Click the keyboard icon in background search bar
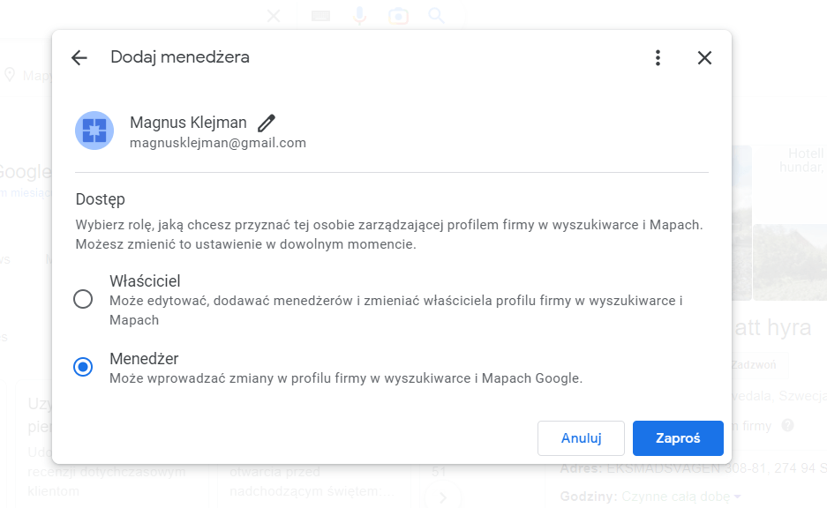Viewport: 827px width, 508px height. 320,17
